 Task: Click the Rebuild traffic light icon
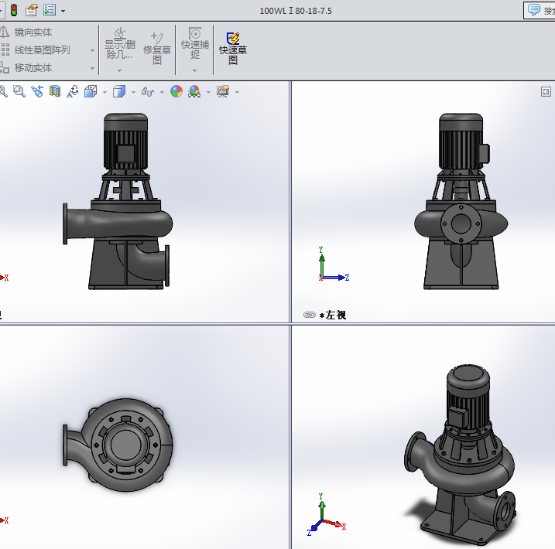(14, 10)
